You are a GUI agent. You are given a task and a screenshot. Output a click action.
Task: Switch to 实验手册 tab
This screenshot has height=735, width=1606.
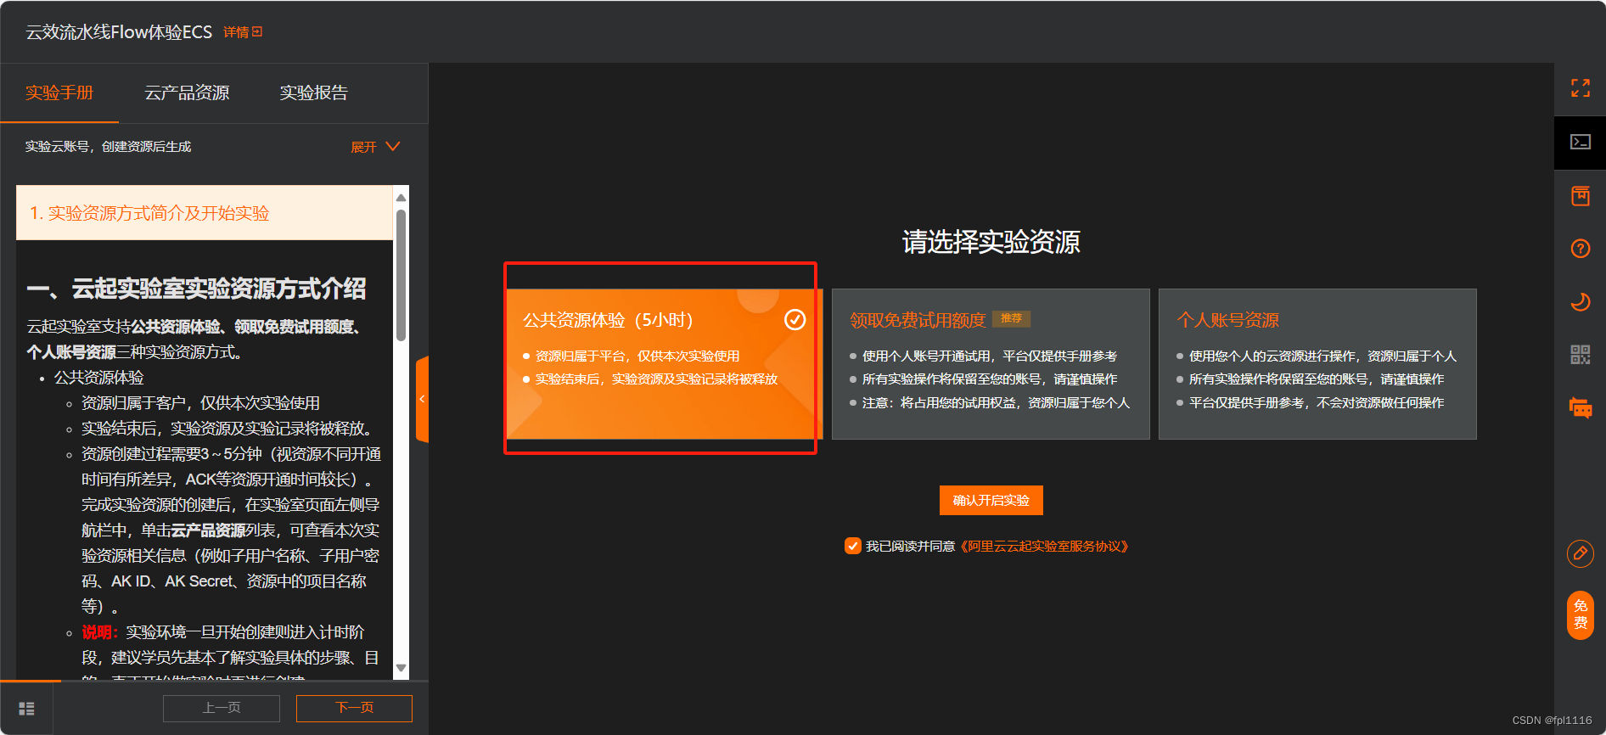(x=59, y=93)
